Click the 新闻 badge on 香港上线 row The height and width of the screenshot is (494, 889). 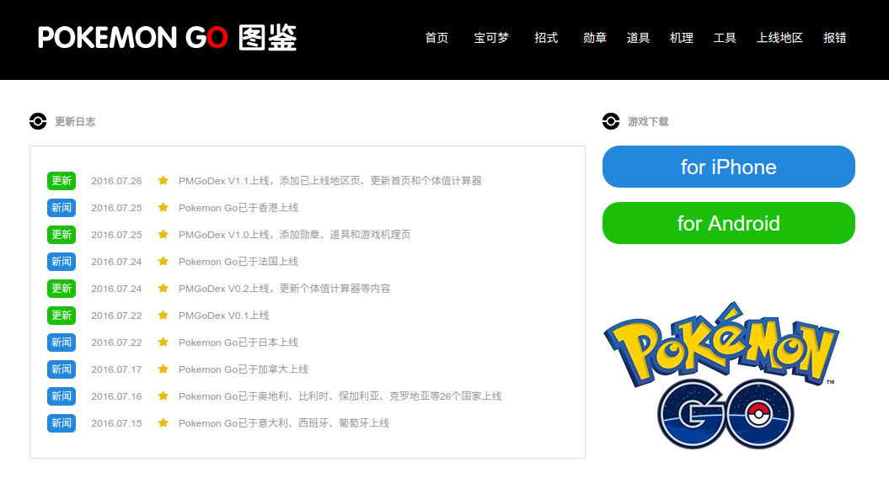62,208
